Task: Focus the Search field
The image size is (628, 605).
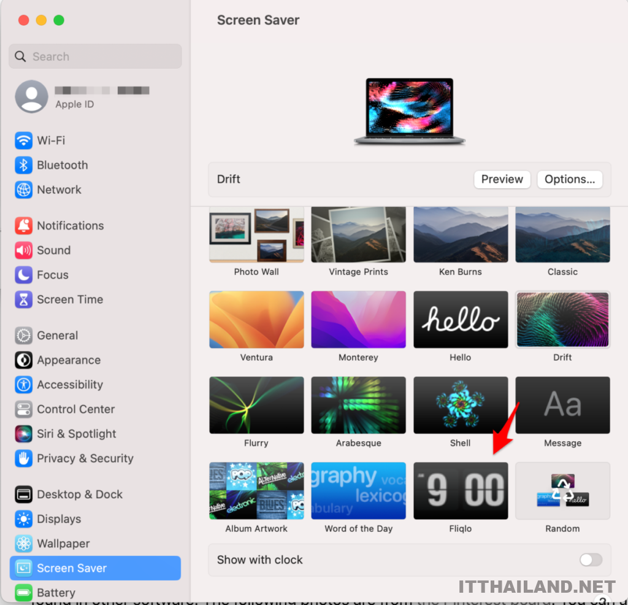Action: 95,56
